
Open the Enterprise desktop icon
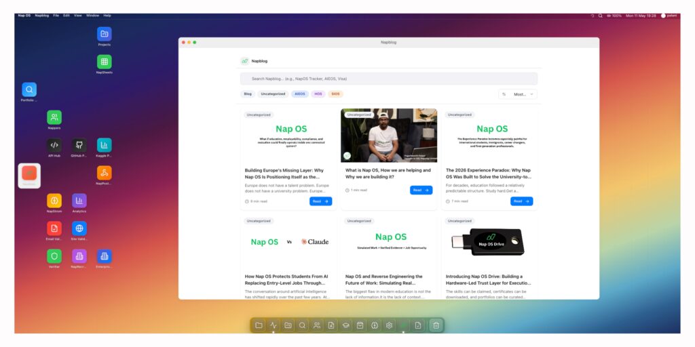(104, 256)
